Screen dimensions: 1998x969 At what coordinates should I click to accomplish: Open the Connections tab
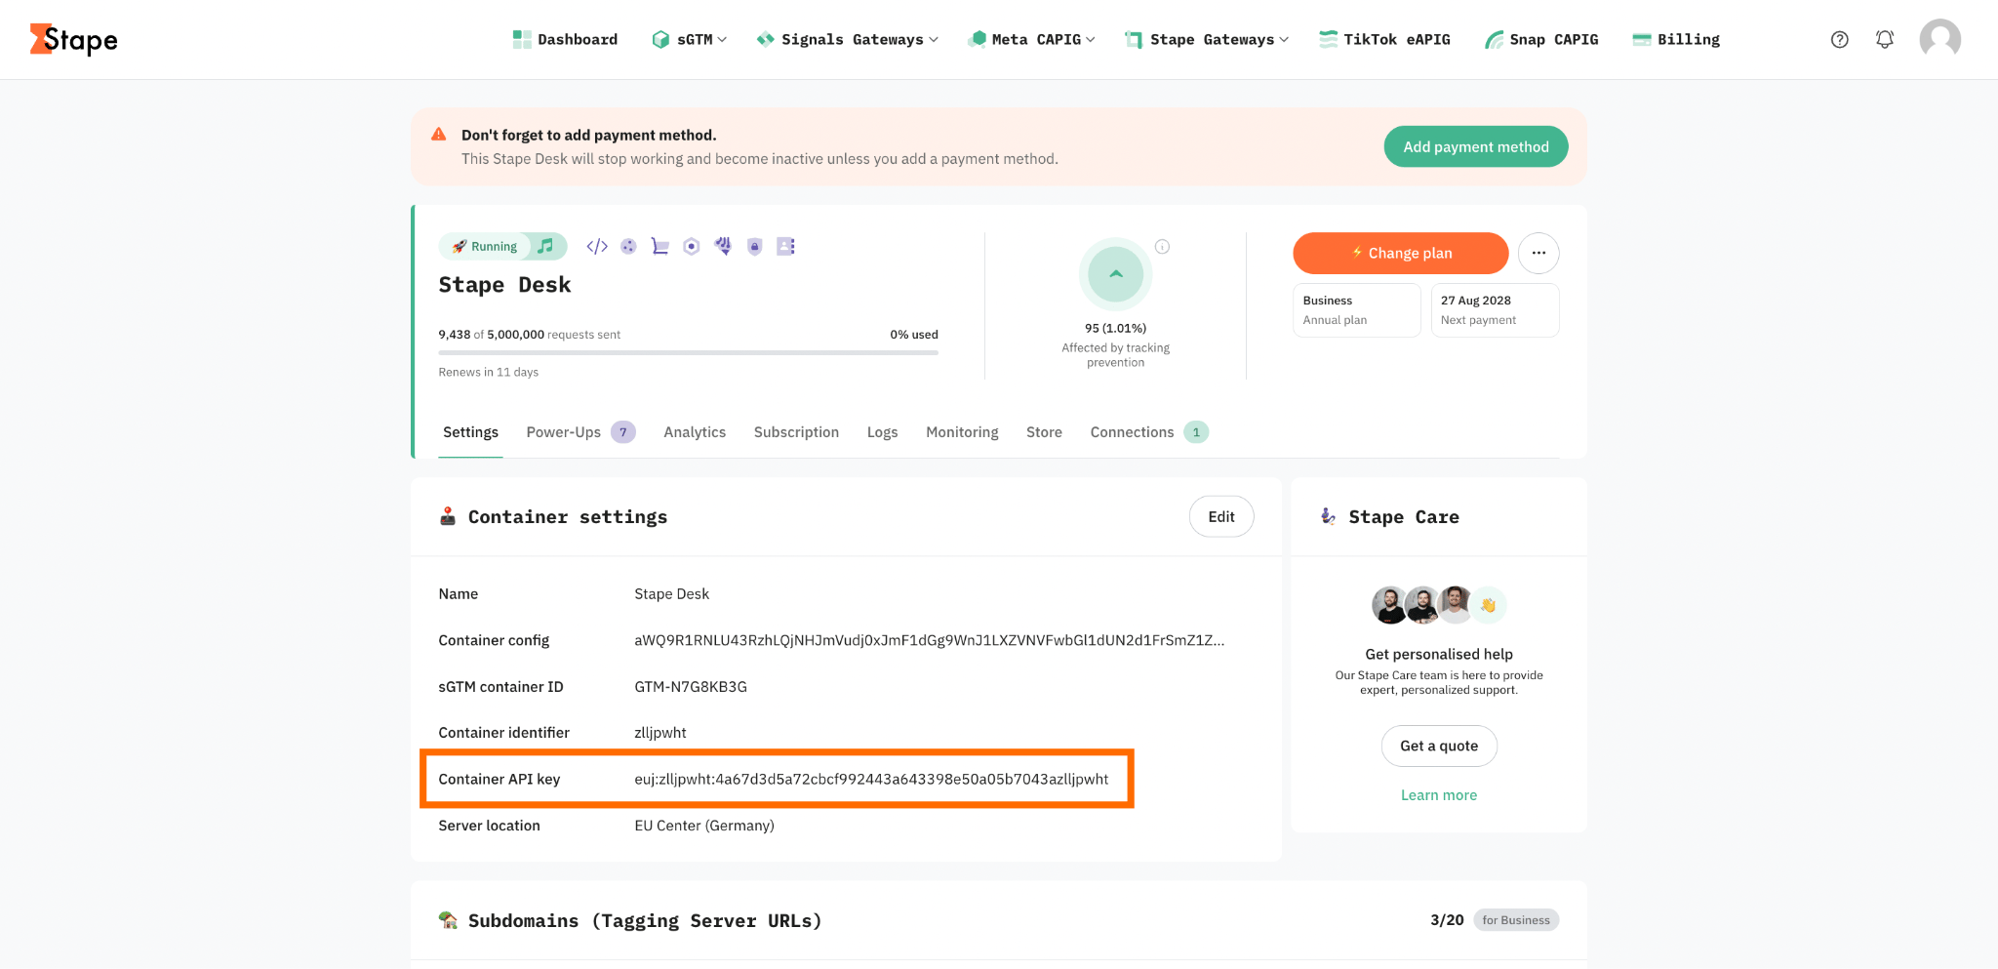point(1149,432)
